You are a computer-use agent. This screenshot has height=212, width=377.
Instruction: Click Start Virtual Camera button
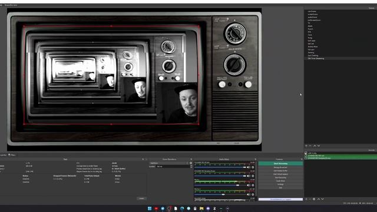280,174
